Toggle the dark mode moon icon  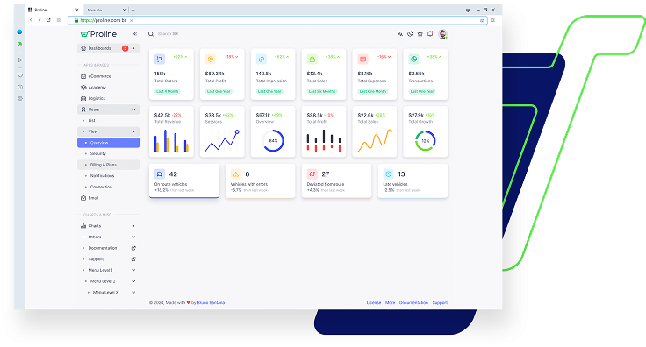tap(410, 34)
